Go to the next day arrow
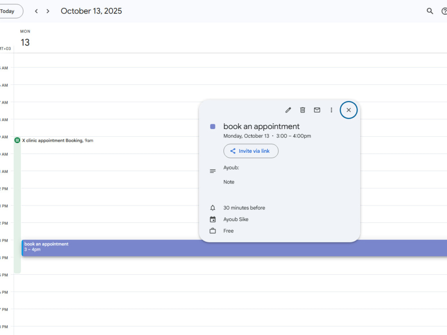447x335 pixels. coord(48,11)
